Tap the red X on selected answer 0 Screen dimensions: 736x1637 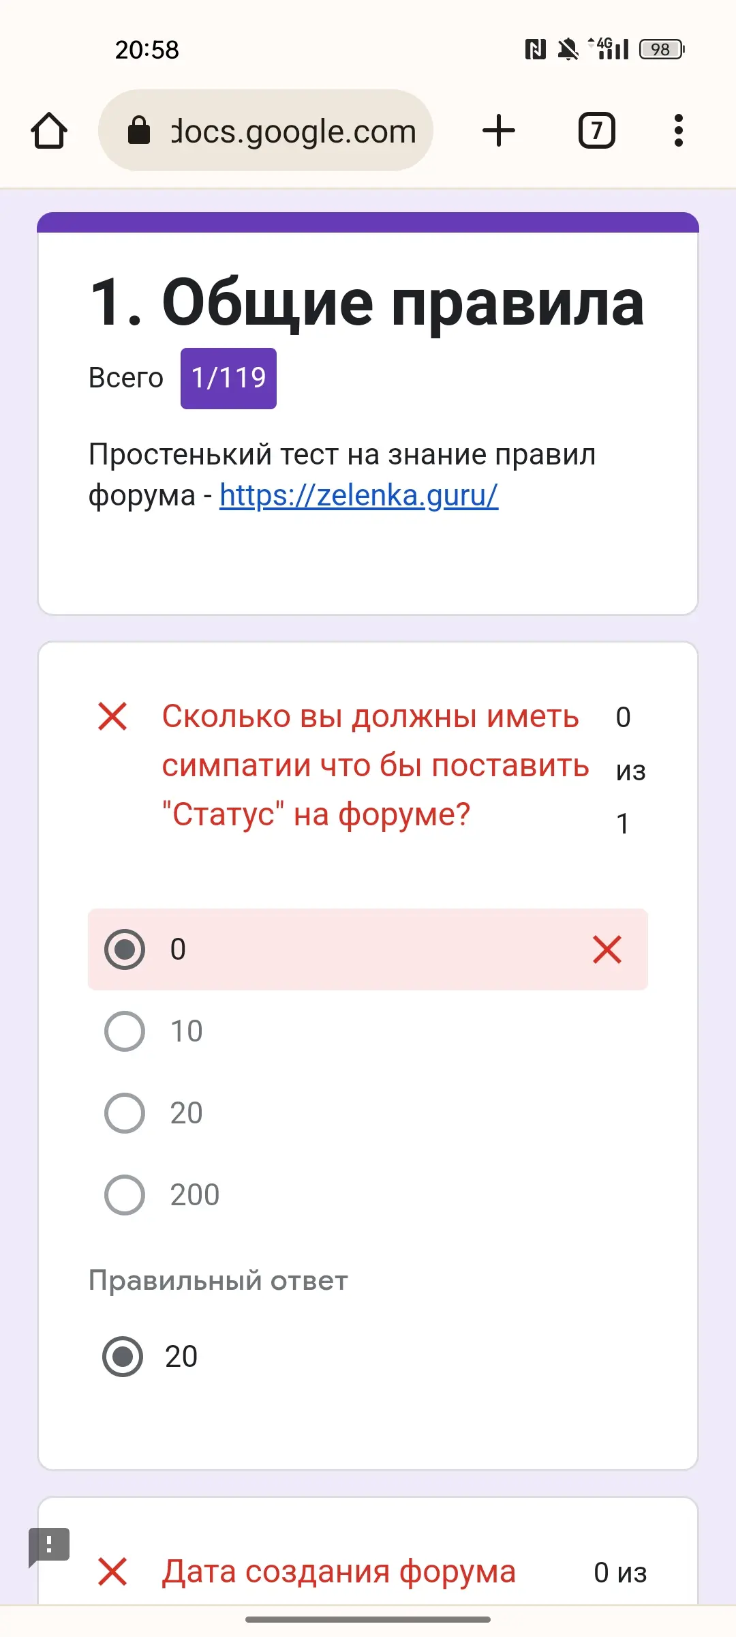coord(607,949)
